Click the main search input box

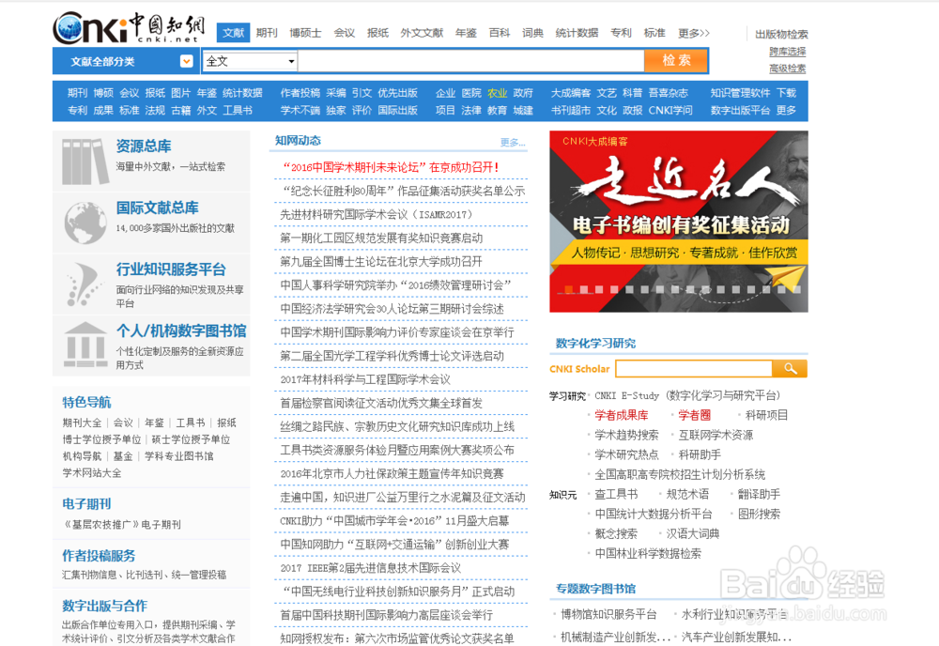(x=470, y=61)
